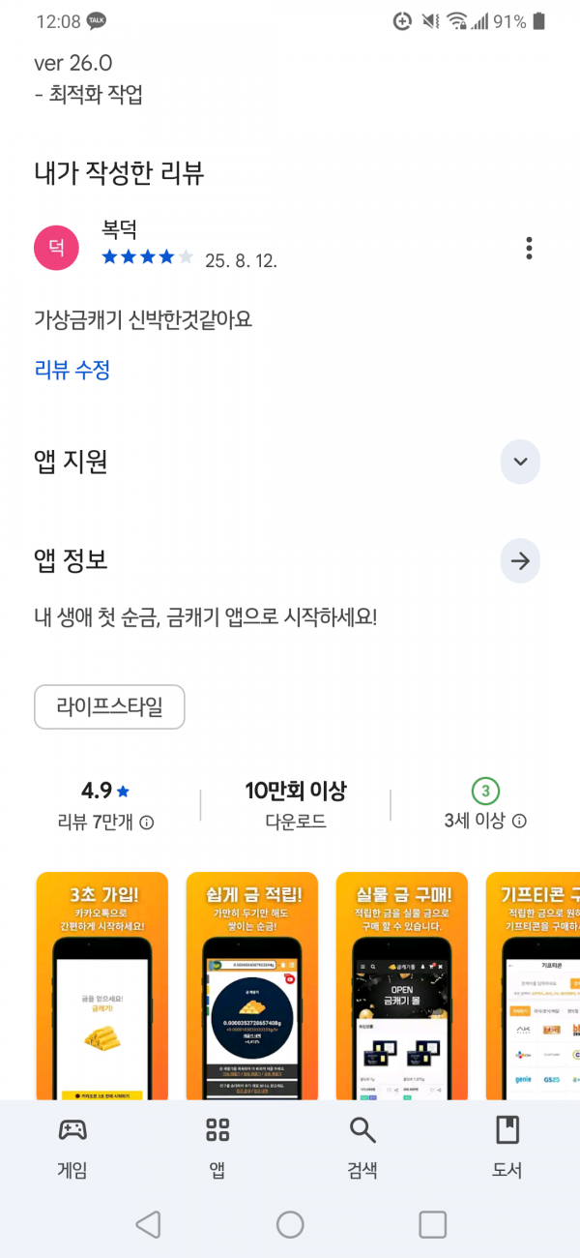Tap the four-star rating on the review
Viewport: 580px width, 1258px height.
coord(147,257)
